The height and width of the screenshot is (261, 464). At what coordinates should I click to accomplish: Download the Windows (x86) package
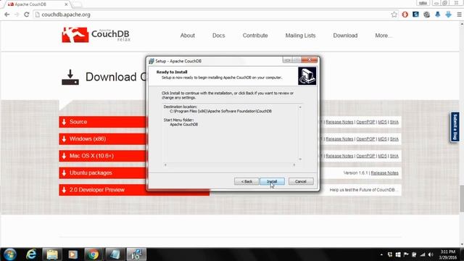[x=103, y=138]
